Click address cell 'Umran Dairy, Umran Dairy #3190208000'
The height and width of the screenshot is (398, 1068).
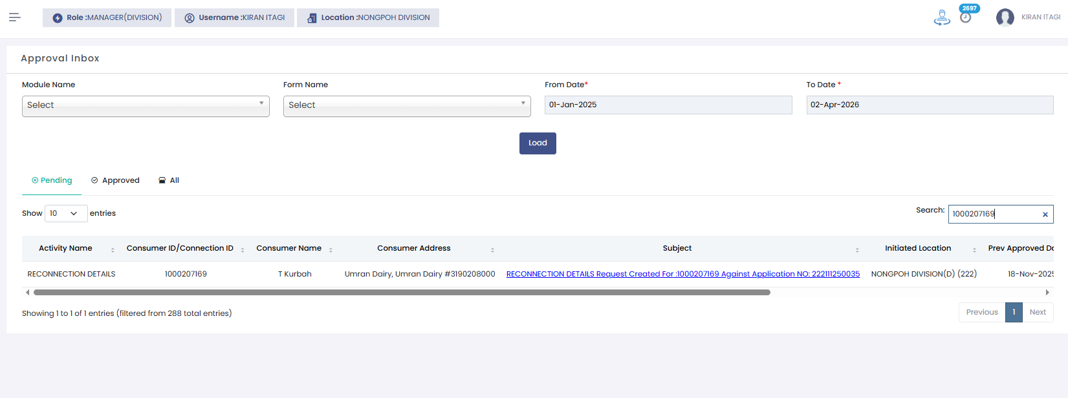420,274
